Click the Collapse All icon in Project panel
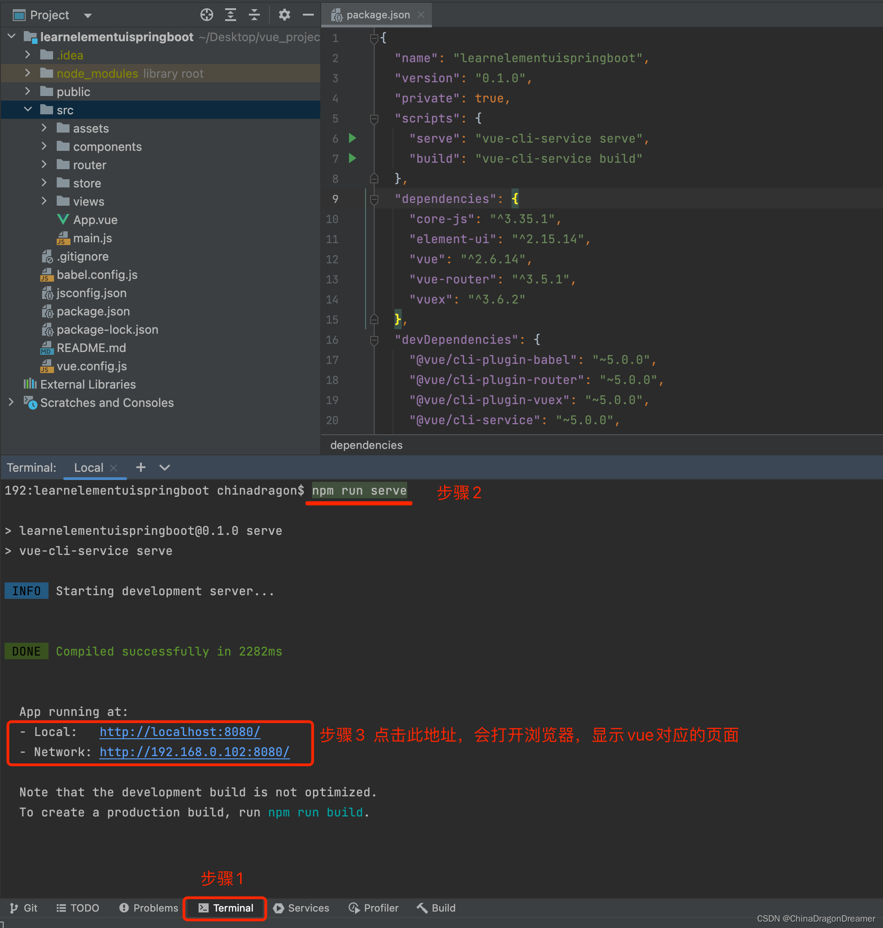Image resolution: width=883 pixels, height=928 pixels. (x=254, y=15)
